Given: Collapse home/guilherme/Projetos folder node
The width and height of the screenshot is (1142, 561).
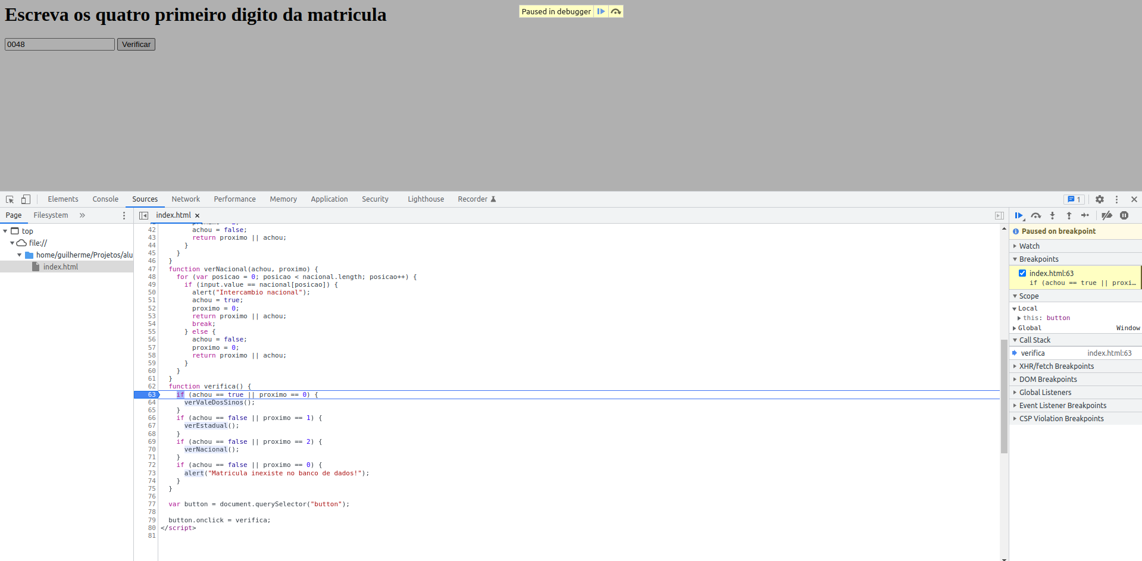Looking at the screenshot, I should [x=19, y=255].
